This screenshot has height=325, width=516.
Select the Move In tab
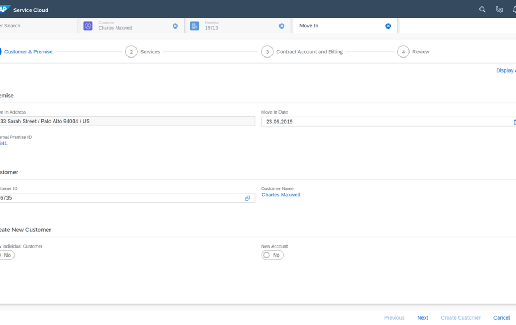click(x=345, y=26)
